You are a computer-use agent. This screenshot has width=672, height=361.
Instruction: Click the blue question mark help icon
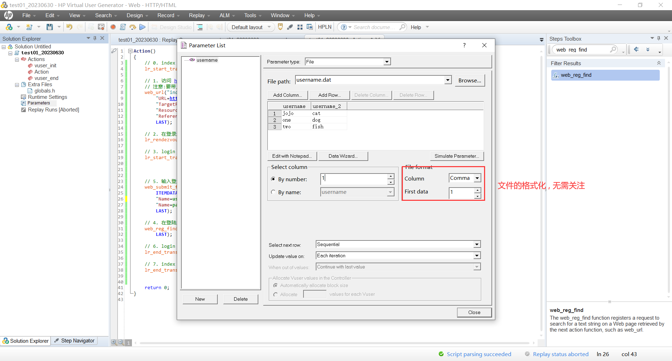[344, 27]
